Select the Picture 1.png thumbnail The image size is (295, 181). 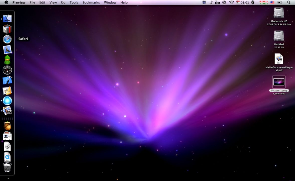click(279, 82)
